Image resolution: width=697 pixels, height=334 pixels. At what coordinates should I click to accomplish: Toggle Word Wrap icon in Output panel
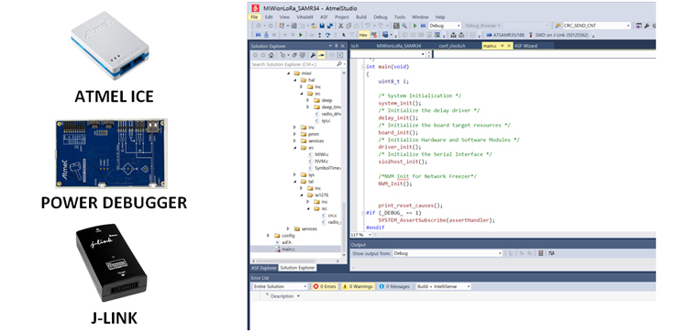pyautogui.click(x=551, y=253)
